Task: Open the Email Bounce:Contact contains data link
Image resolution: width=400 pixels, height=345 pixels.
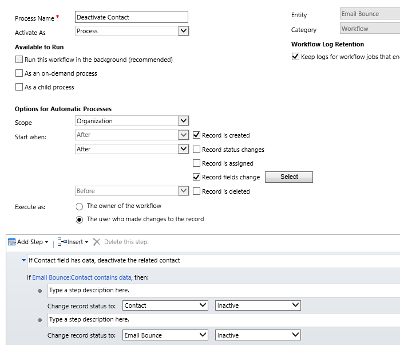Action: tap(82, 277)
